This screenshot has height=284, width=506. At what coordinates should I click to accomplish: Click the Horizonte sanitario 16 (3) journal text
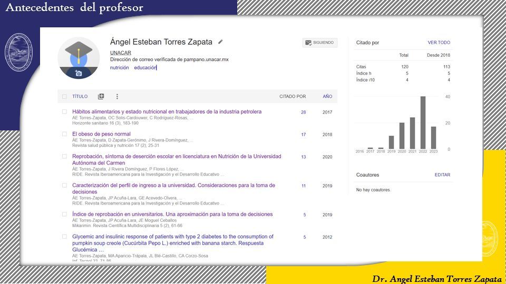pos(105,123)
